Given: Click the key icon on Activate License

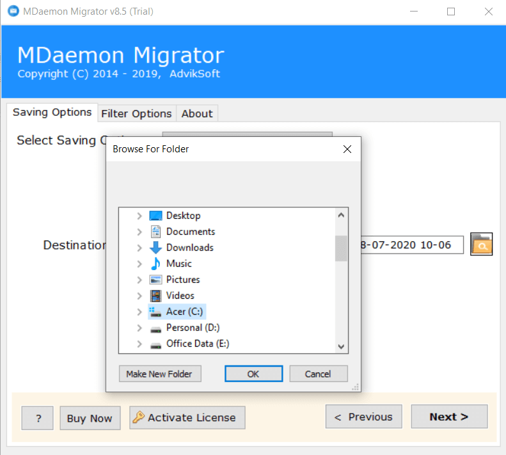Looking at the screenshot, I should tap(138, 417).
